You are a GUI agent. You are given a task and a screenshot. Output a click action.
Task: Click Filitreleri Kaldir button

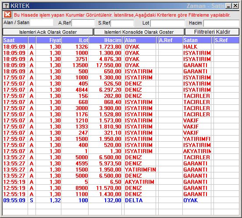click(212, 32)
